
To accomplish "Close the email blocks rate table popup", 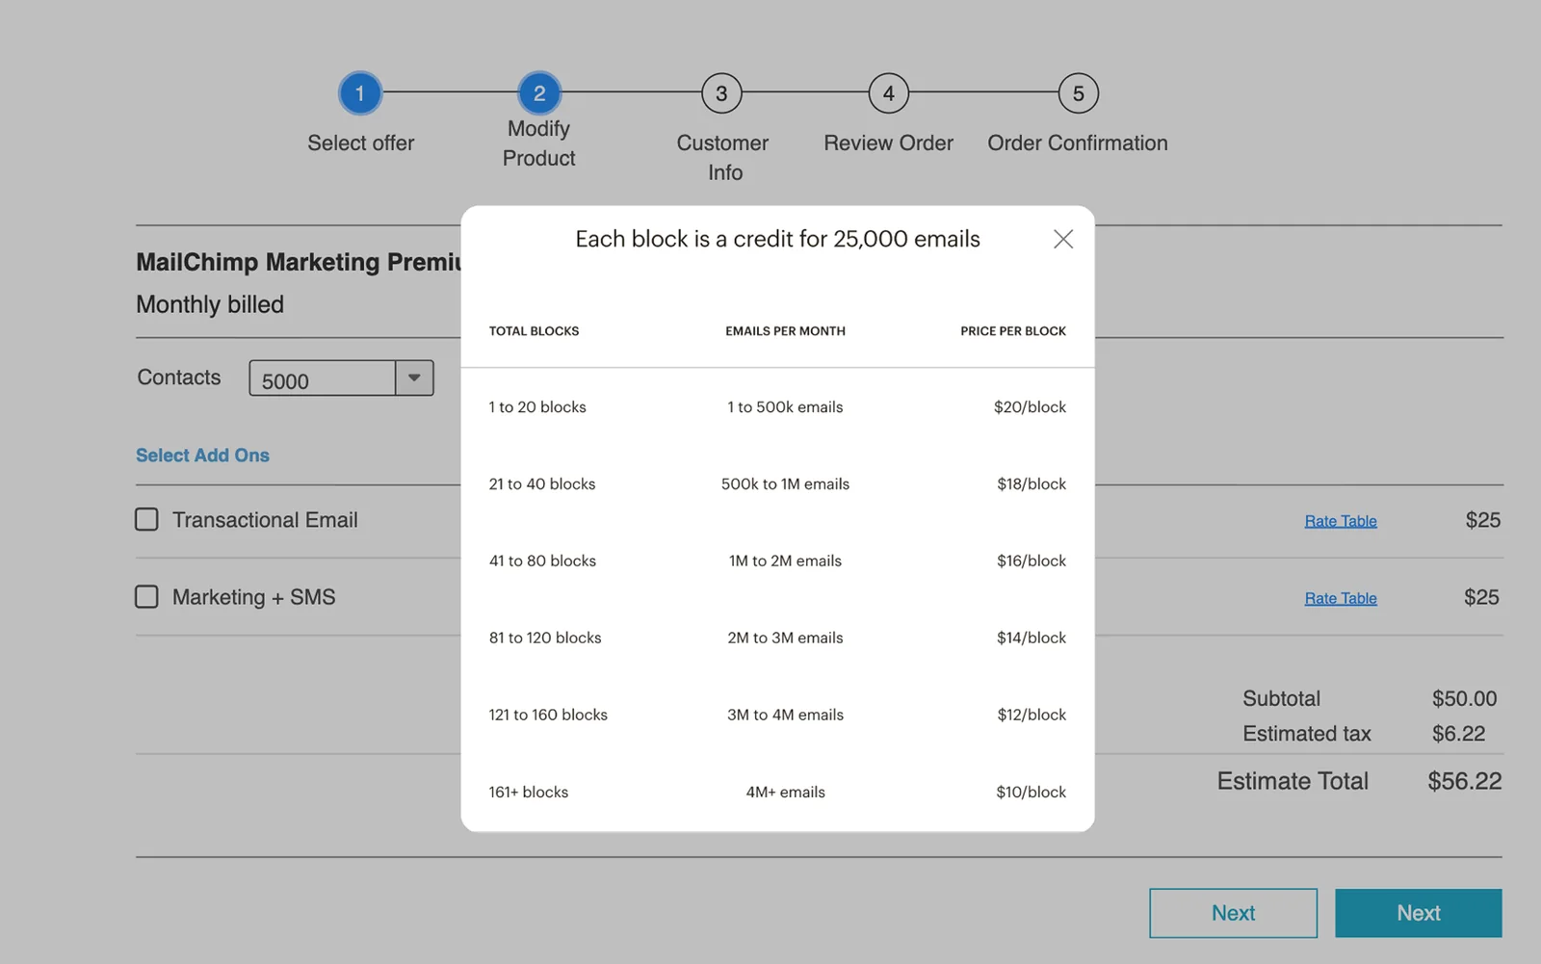I will (x=1063, y=239).
